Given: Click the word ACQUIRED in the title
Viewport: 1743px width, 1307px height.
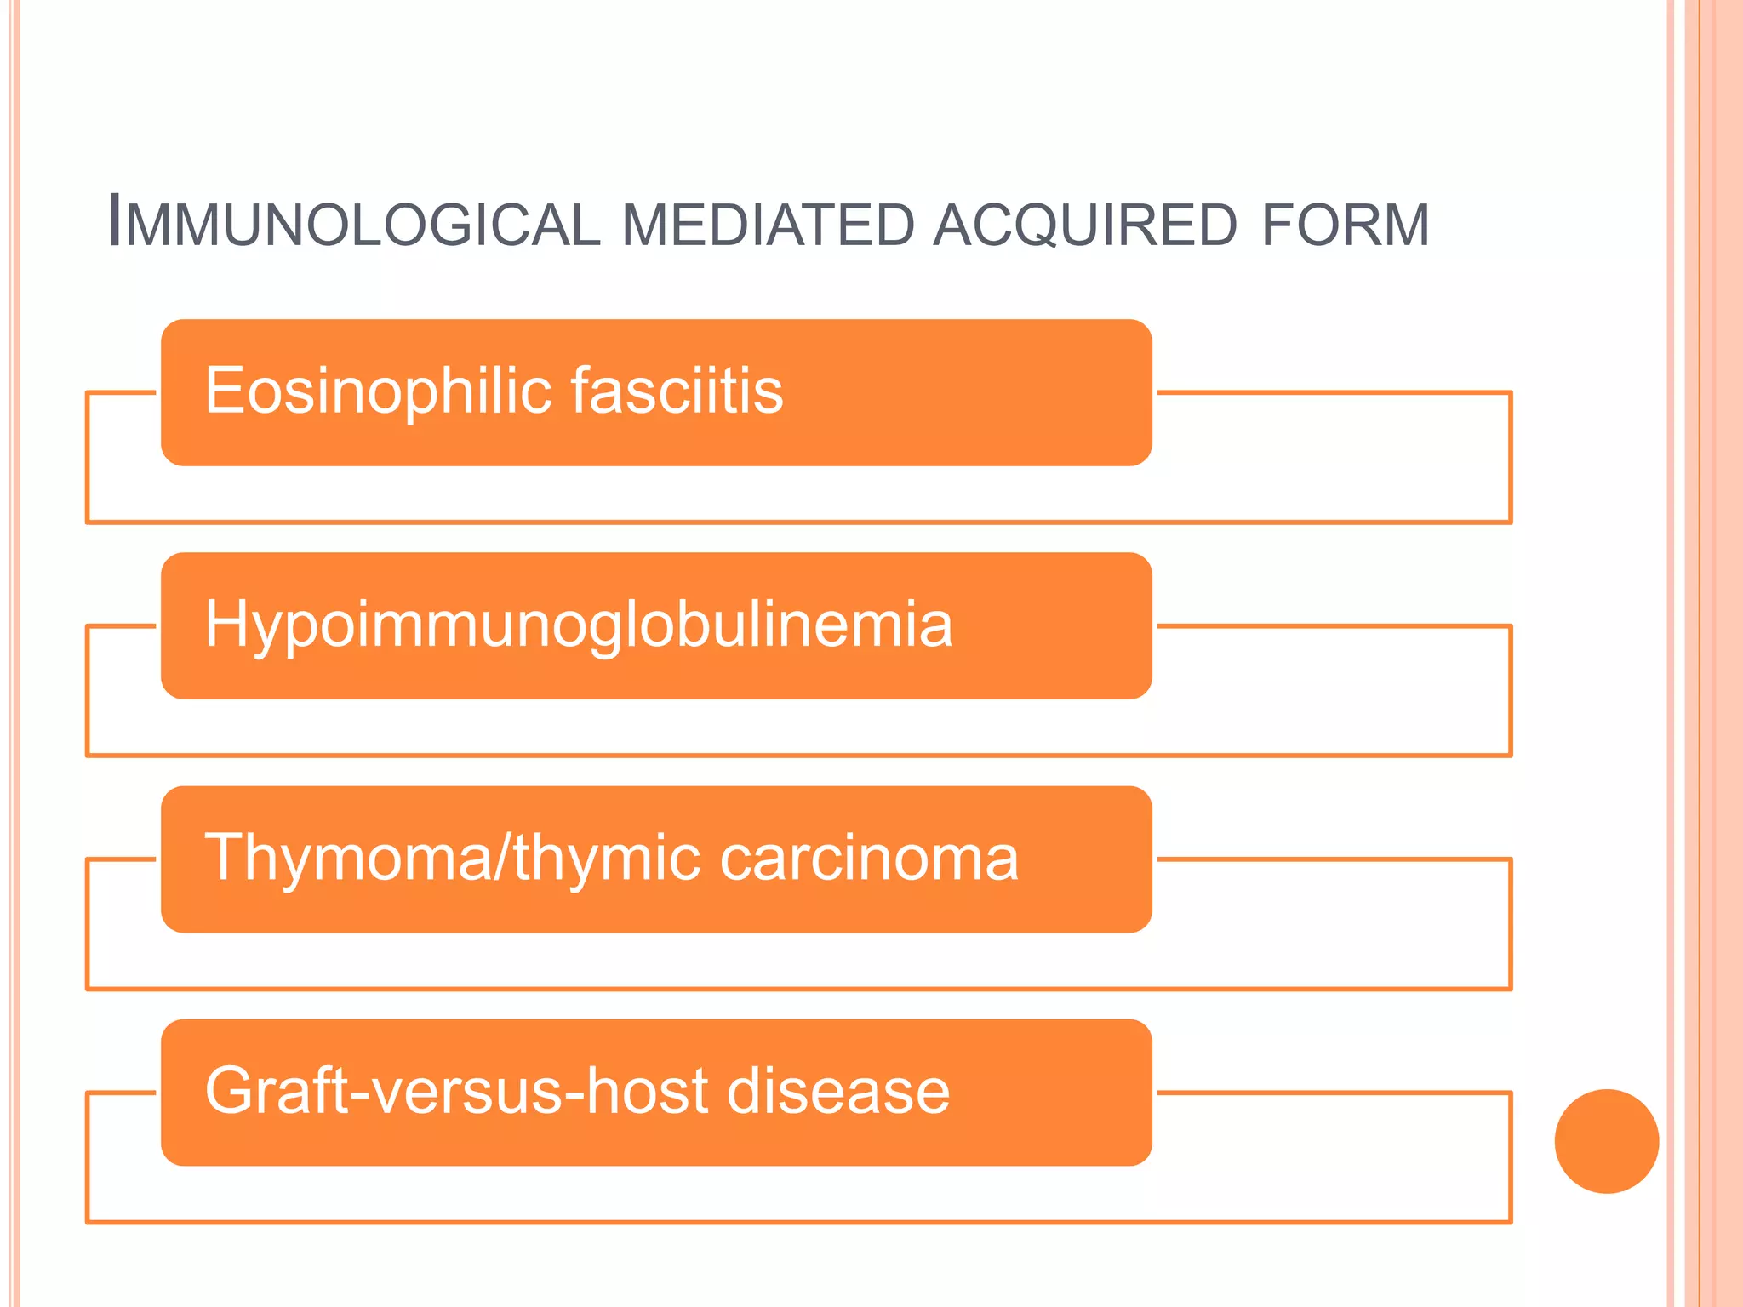Looking at the screenshot, I should (x=1085, y=225).
